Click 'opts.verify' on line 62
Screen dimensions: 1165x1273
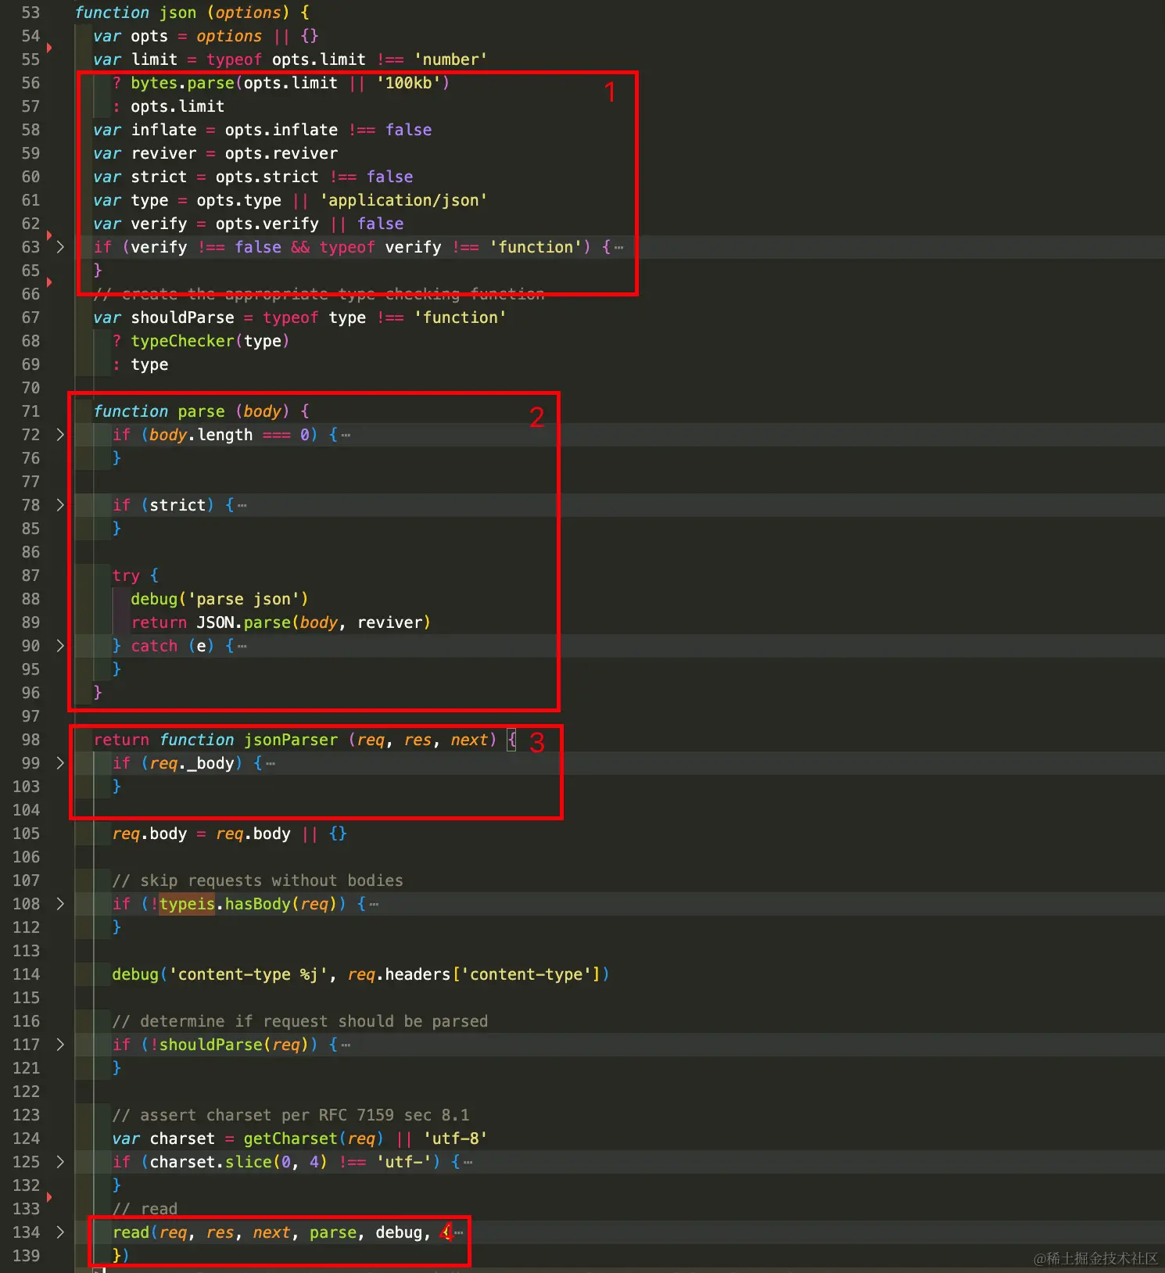pyautogui.click(x=267, y=224)
